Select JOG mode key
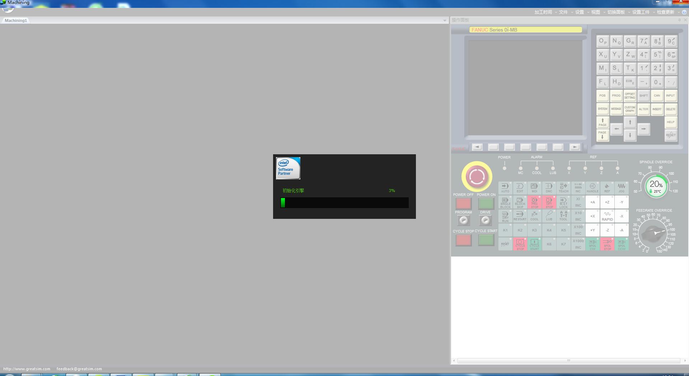The width and height of the screenshot is (689, 376). 622,188
